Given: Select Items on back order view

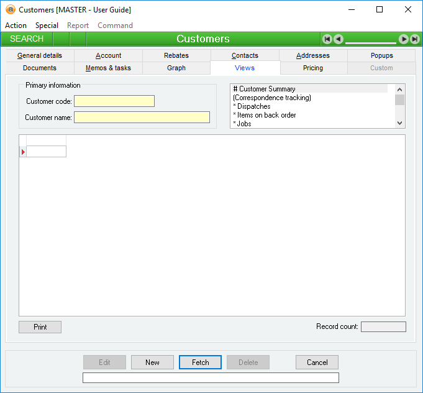Looking at the screenshot, I should click(265, 115).
